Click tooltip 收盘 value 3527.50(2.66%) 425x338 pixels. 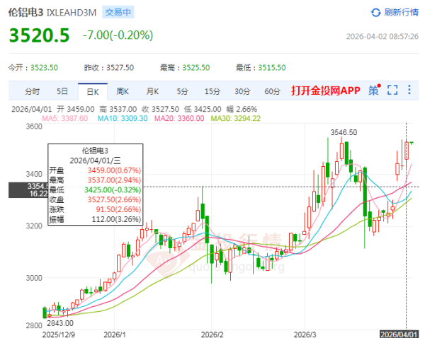tap(114, 199)
